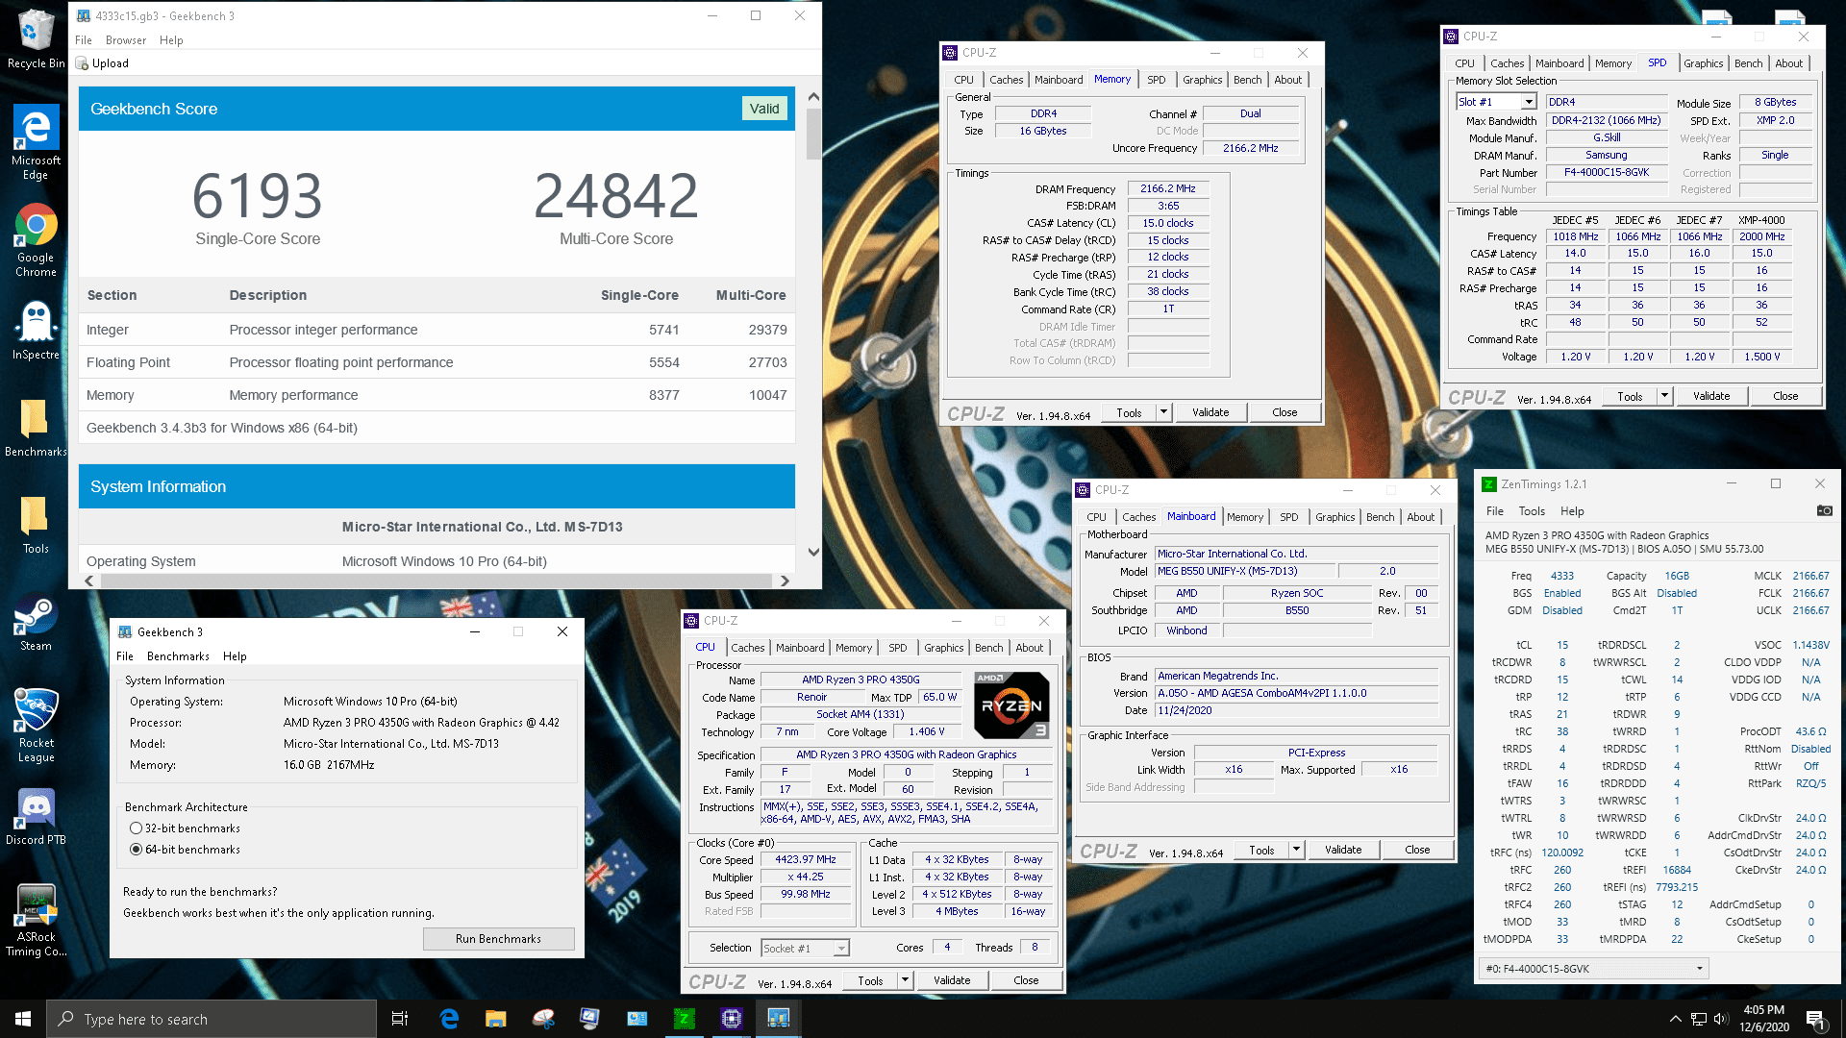
Task: Open the Slot #1 memory slot dropdown
Action: 1529,102
